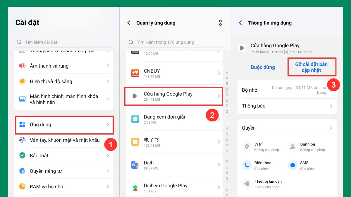This screenshot has width=351, height=197.
Task: Tap the Dịch translate app icon
Action: (x=135, y=165)
